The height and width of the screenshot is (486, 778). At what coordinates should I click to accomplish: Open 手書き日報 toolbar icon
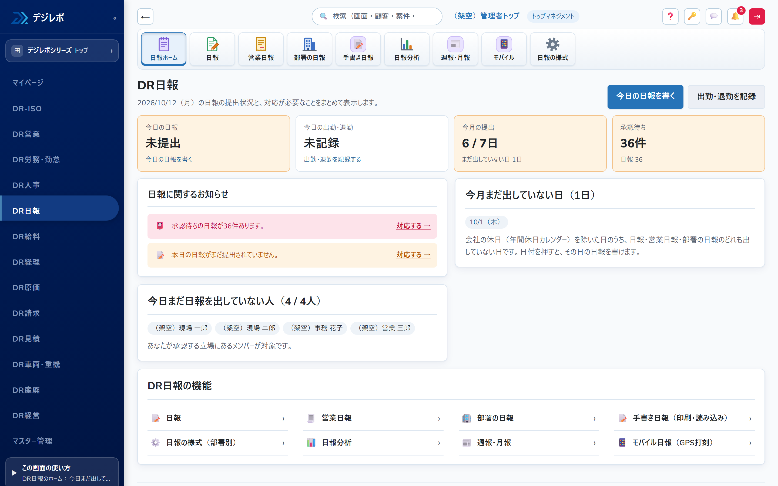tap(358, 49)
